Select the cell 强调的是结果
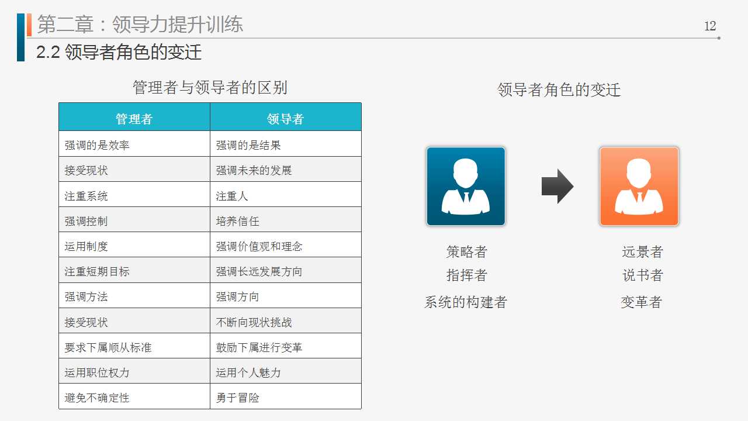Viewport: 748px width, 421px height. coord(286,144)
